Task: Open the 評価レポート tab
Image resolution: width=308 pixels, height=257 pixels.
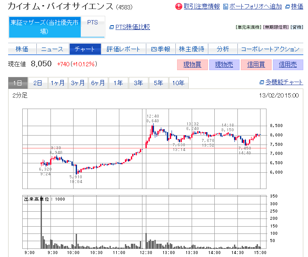Action: coord(123,49)
